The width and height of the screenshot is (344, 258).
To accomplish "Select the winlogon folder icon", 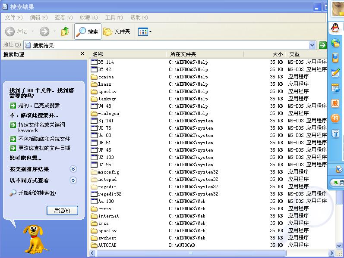I will coord(94,113).
